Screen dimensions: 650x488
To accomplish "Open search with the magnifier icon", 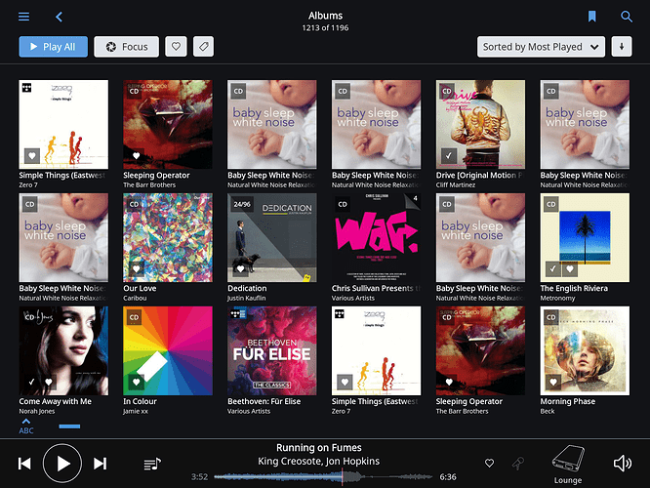I will (x=627, y=17).
